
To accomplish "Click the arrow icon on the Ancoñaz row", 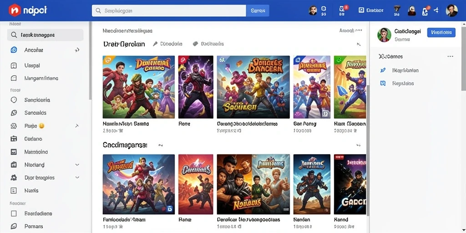I will pos(77,50).
